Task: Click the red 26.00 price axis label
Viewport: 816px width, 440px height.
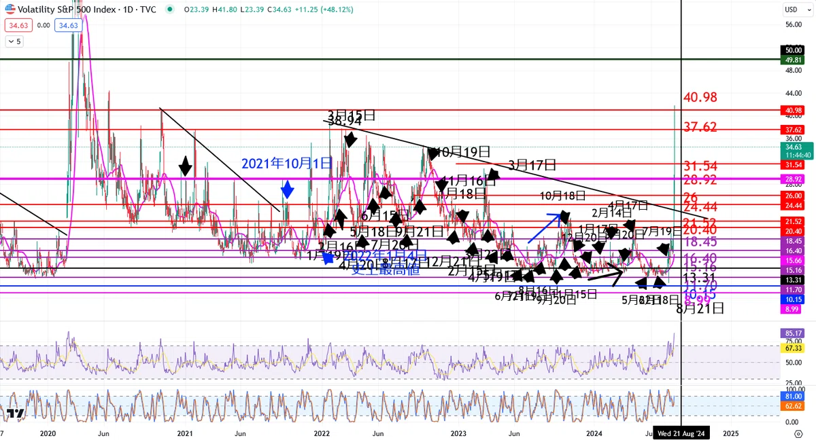Action: click(x=794, y=196)
